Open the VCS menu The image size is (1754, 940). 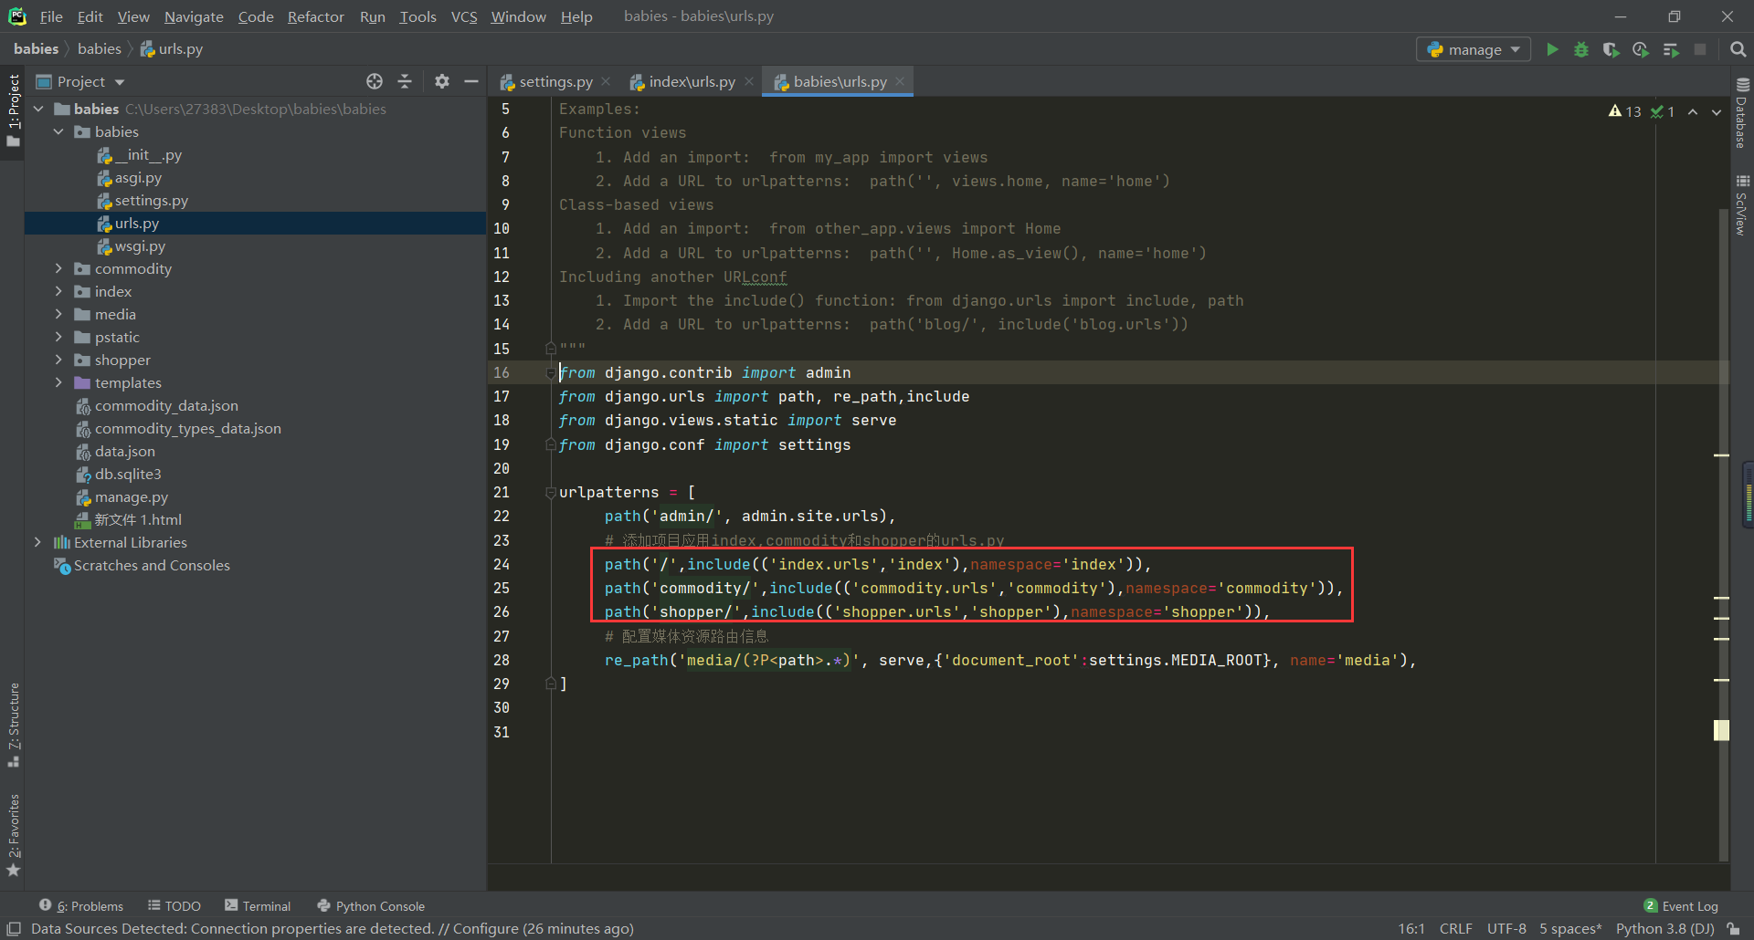[464, 16]
